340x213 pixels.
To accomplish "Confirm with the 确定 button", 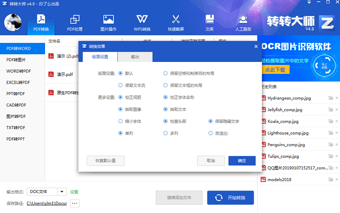I will (x=242, y=161).
